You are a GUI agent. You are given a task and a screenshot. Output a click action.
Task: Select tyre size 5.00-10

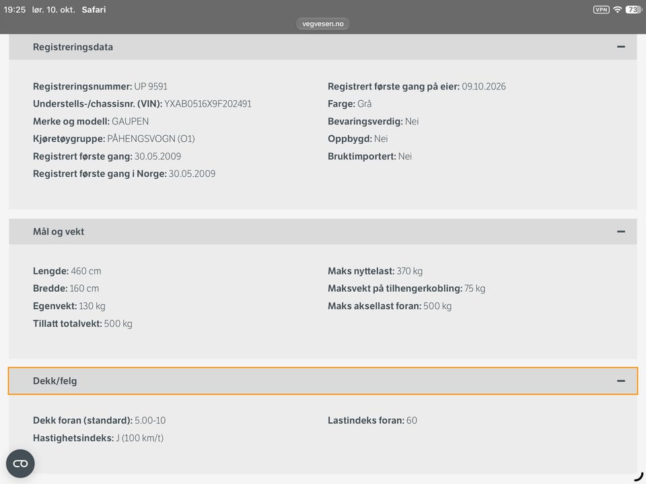150,421
